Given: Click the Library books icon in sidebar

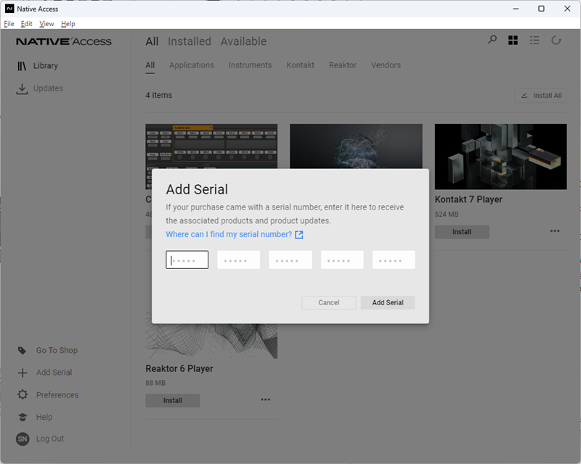Looking at the screenshot, I should (x=22, y=66).
